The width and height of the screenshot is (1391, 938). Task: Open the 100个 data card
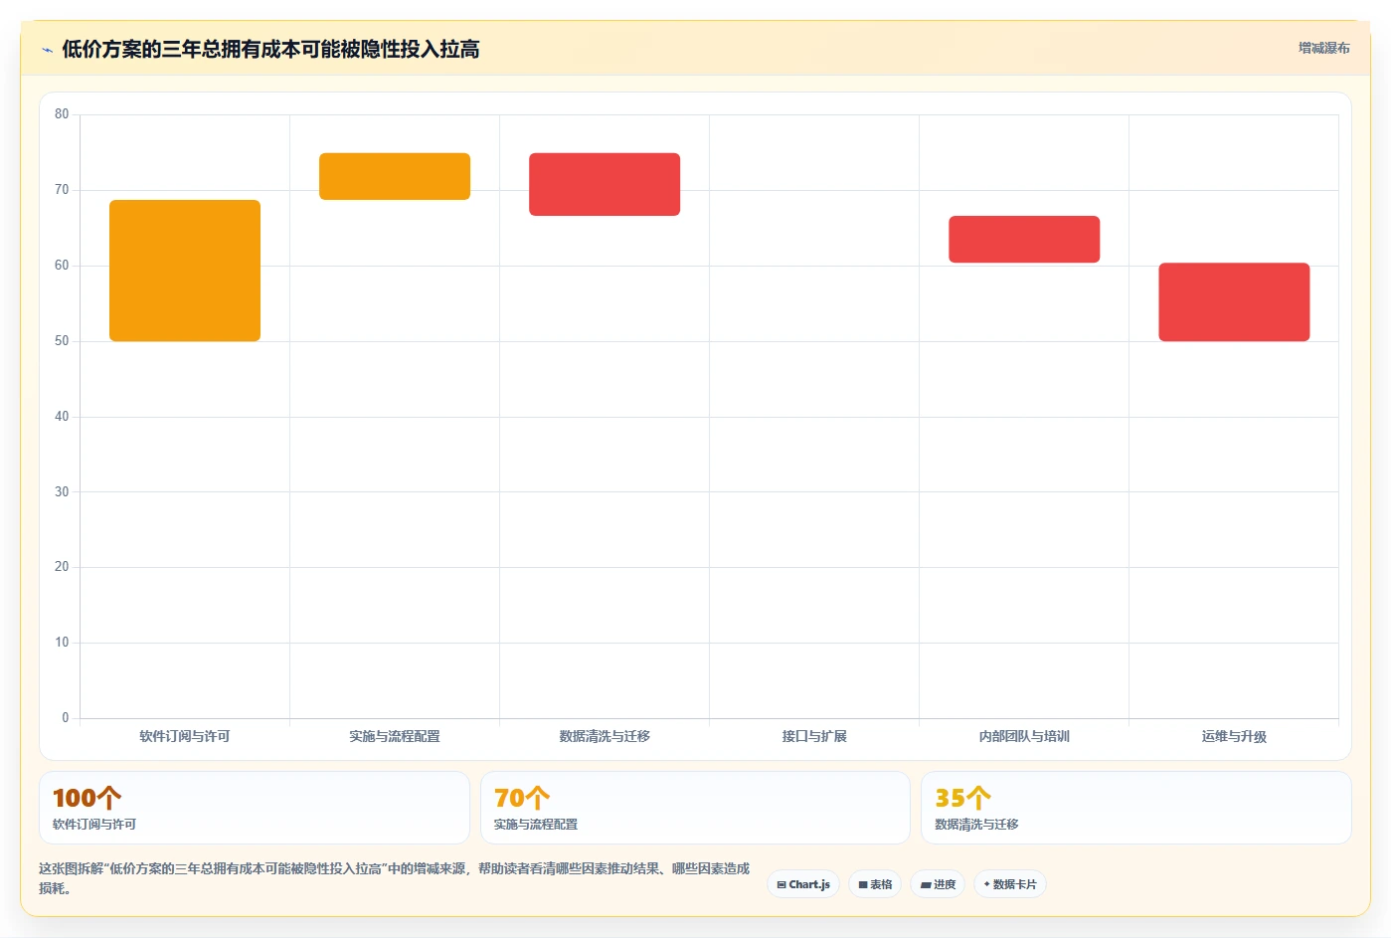click(x=255, y=808)
